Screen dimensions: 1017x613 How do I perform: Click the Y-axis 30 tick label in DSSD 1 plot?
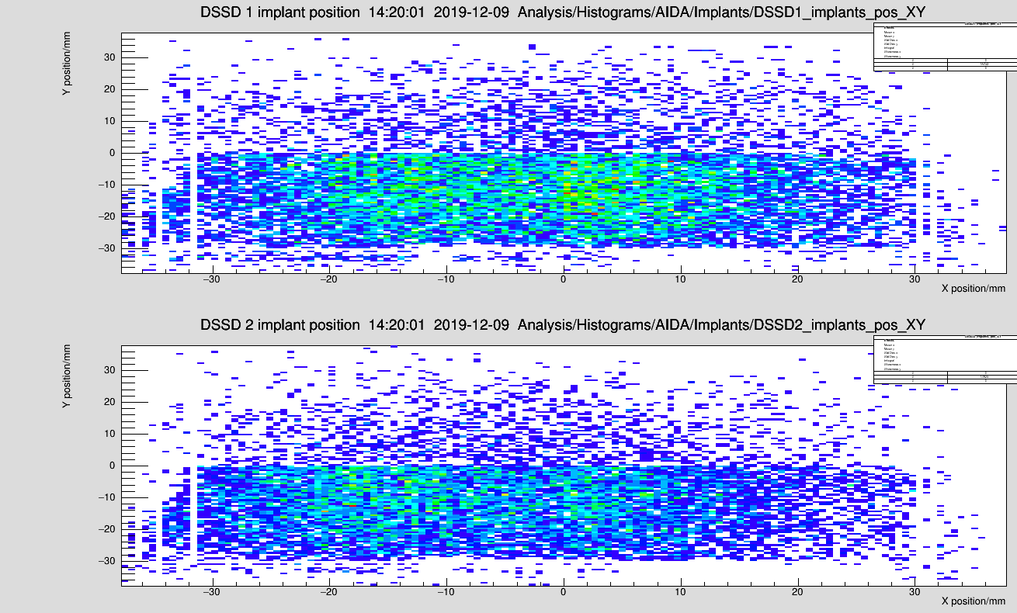tap(109, 57)
